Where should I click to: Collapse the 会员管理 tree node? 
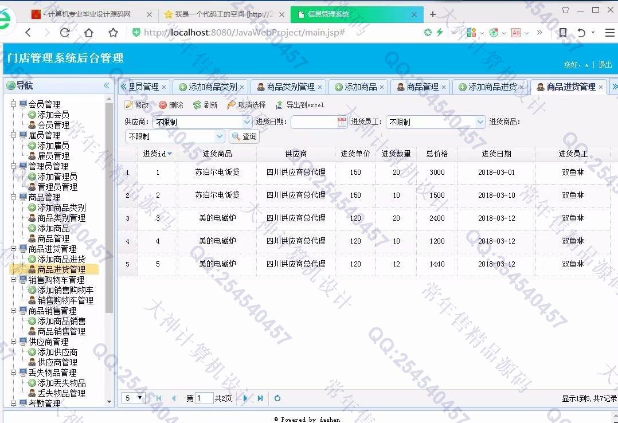(13, 104)
